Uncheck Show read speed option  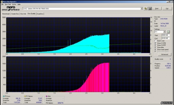[x=156, y=50]
